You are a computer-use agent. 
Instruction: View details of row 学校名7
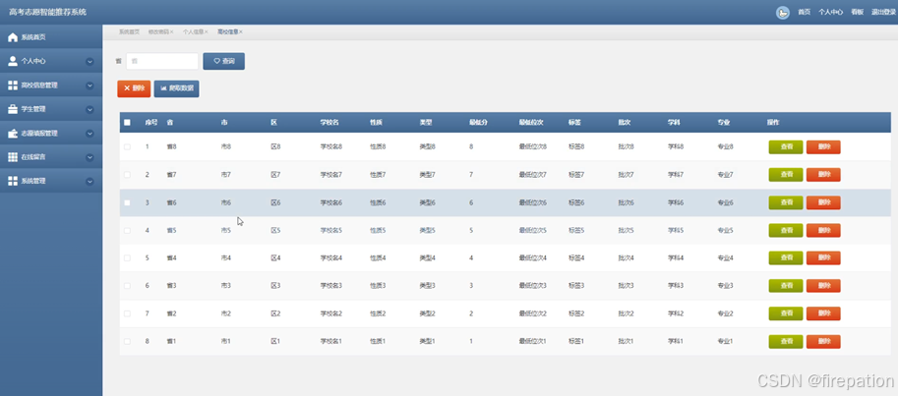(x=786, y=175)
